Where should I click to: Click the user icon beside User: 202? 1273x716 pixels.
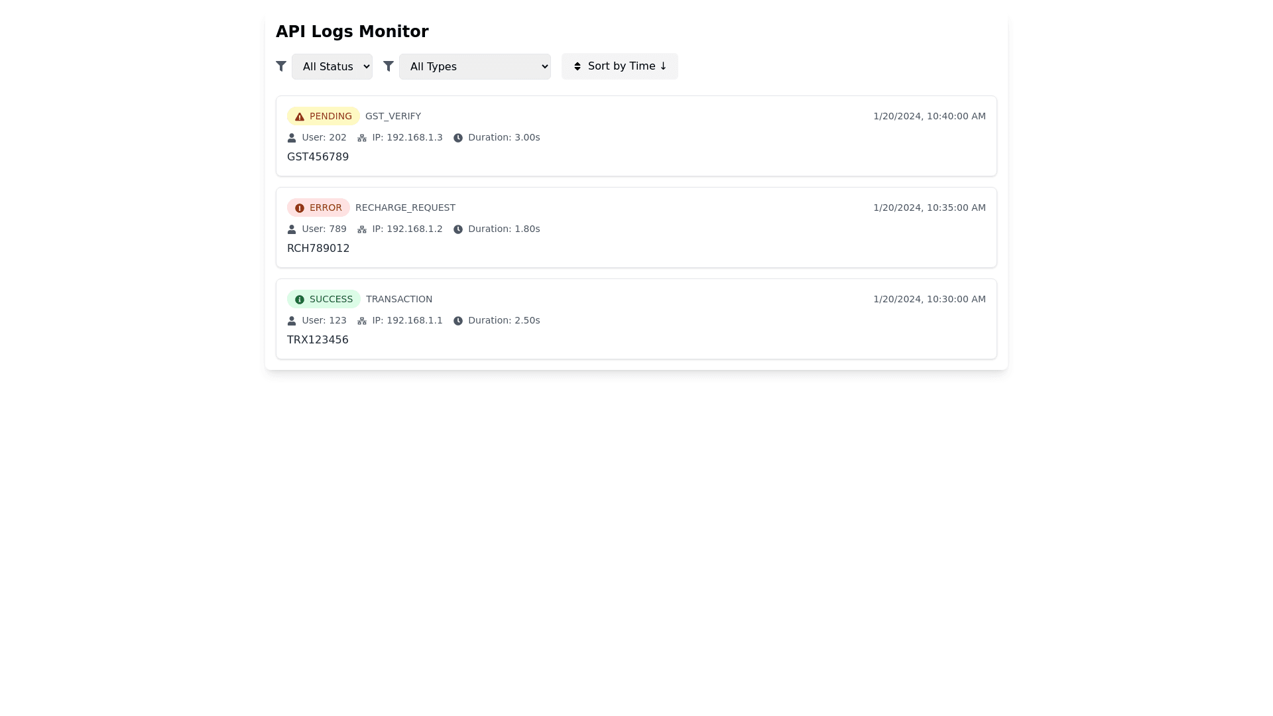pyautogui.click(x=292, y=138)
